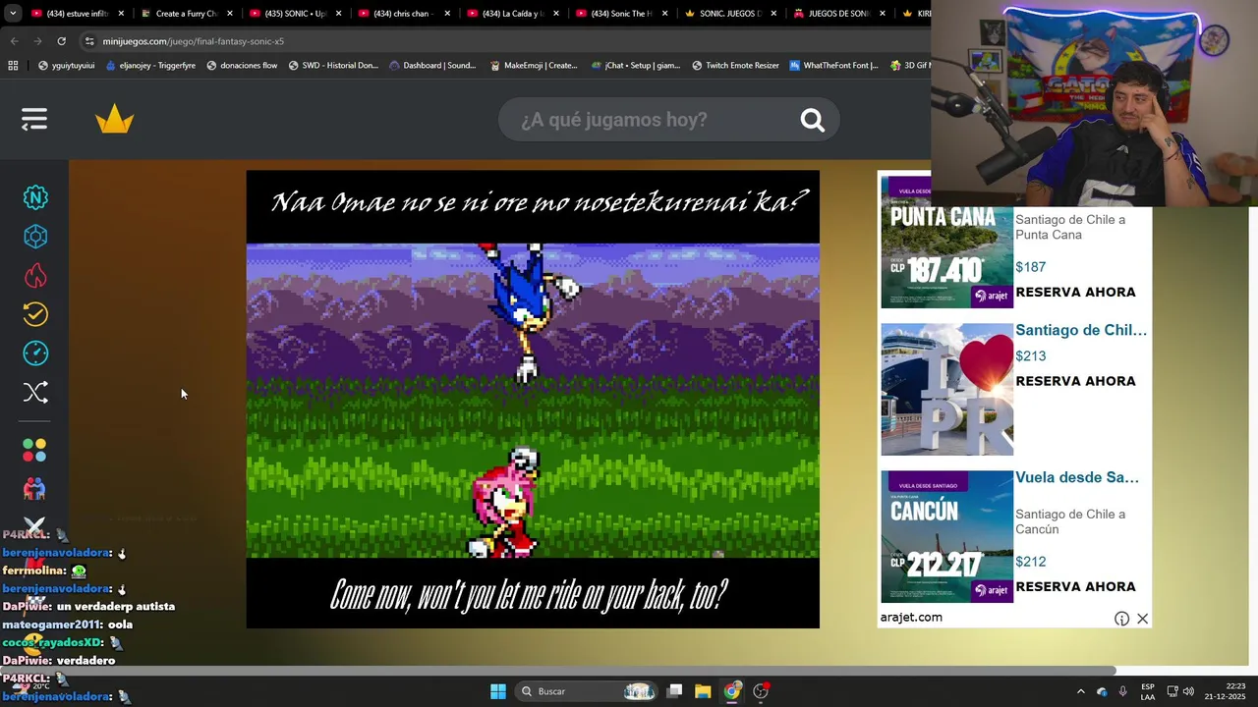Open the yellow checkmark sidebar icon
This screenshot has height=707, width=1258.
tap(35, 314)
